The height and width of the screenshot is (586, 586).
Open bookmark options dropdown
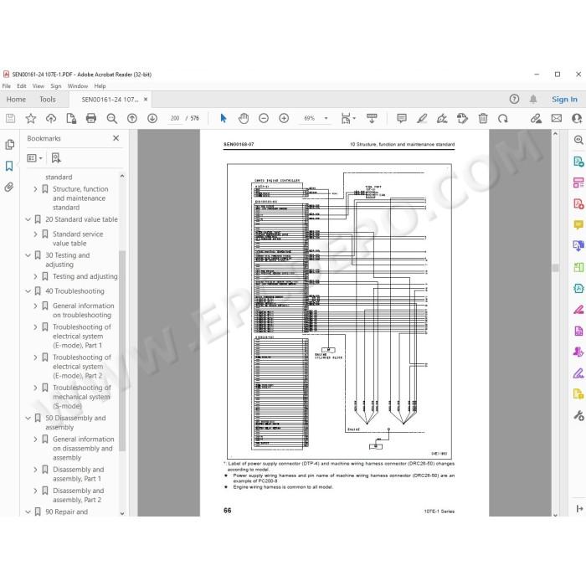(x=34, y=158)
